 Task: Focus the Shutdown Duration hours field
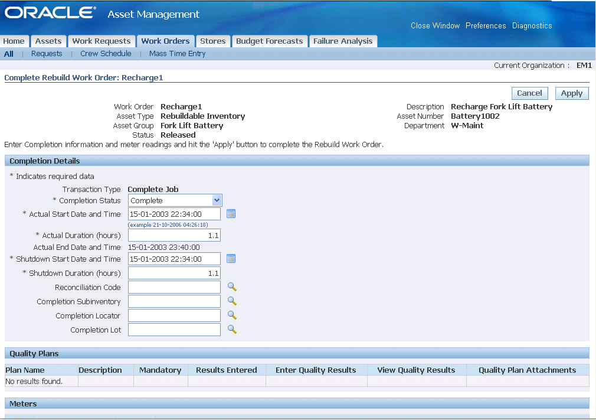(174, 273)
